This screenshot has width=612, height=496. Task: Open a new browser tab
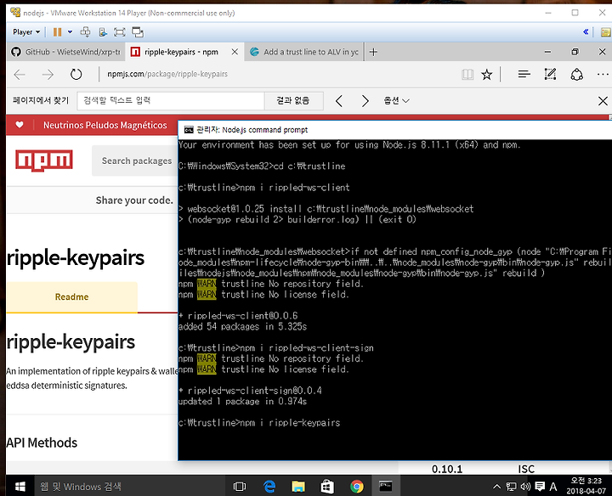[x=373, y=52]
